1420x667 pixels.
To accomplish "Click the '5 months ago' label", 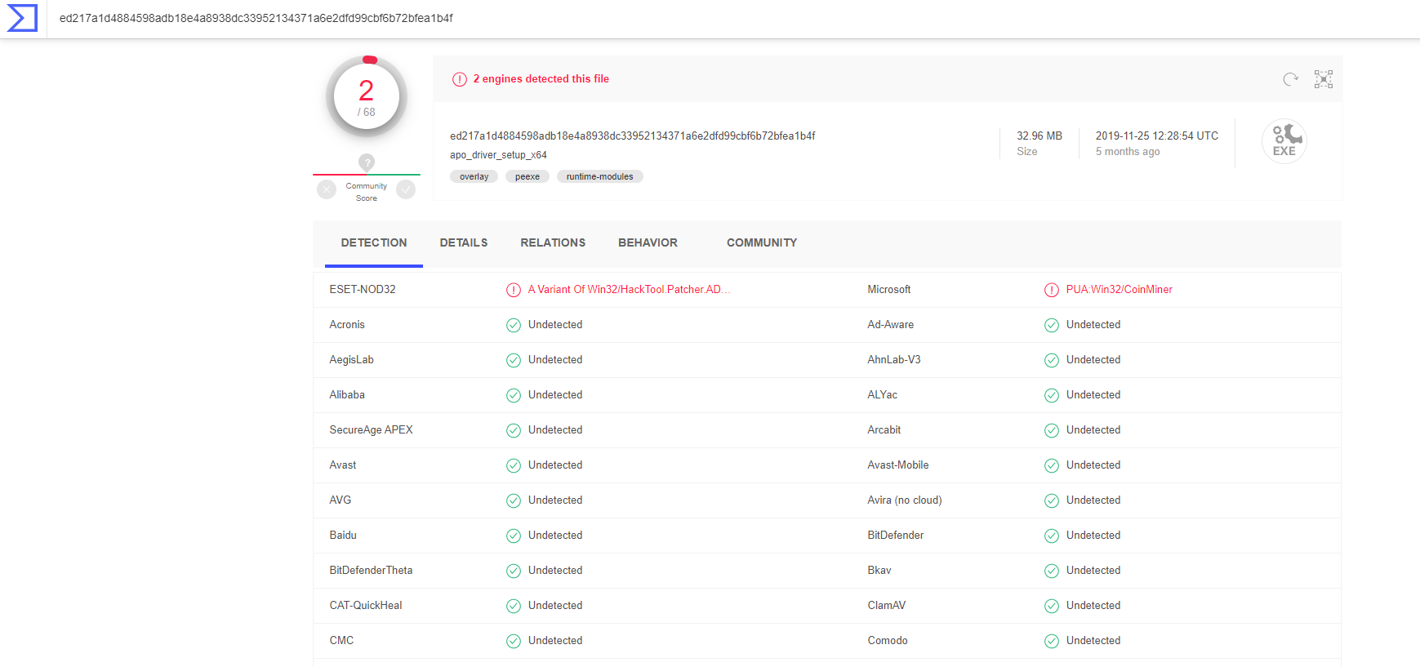I will click(1128, 152).
